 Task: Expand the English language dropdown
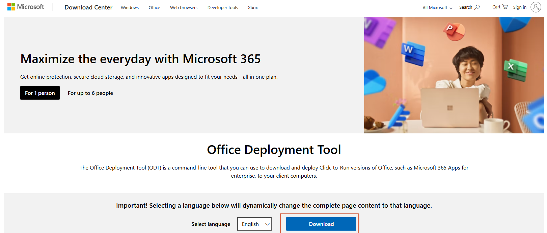[254, 224]
